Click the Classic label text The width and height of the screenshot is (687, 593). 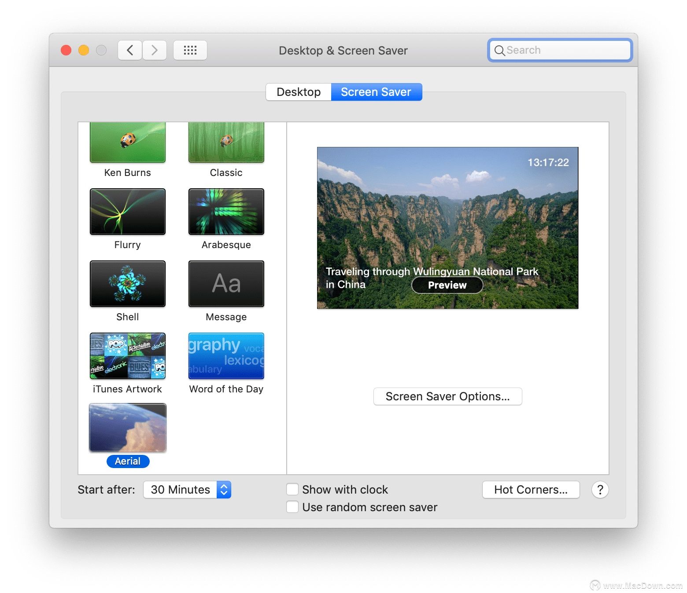[x=226, y=172]
